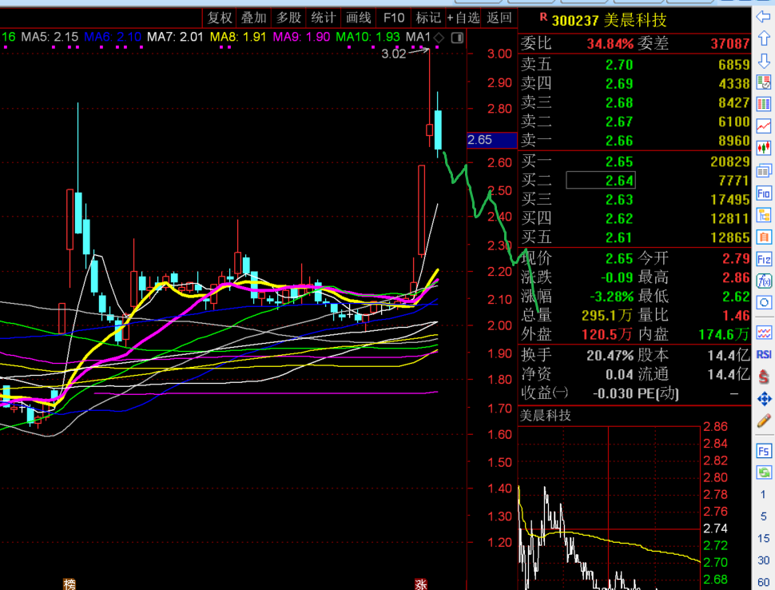Click the 卖二 price 2.67
Screen dimensions: 775x590
619,122
